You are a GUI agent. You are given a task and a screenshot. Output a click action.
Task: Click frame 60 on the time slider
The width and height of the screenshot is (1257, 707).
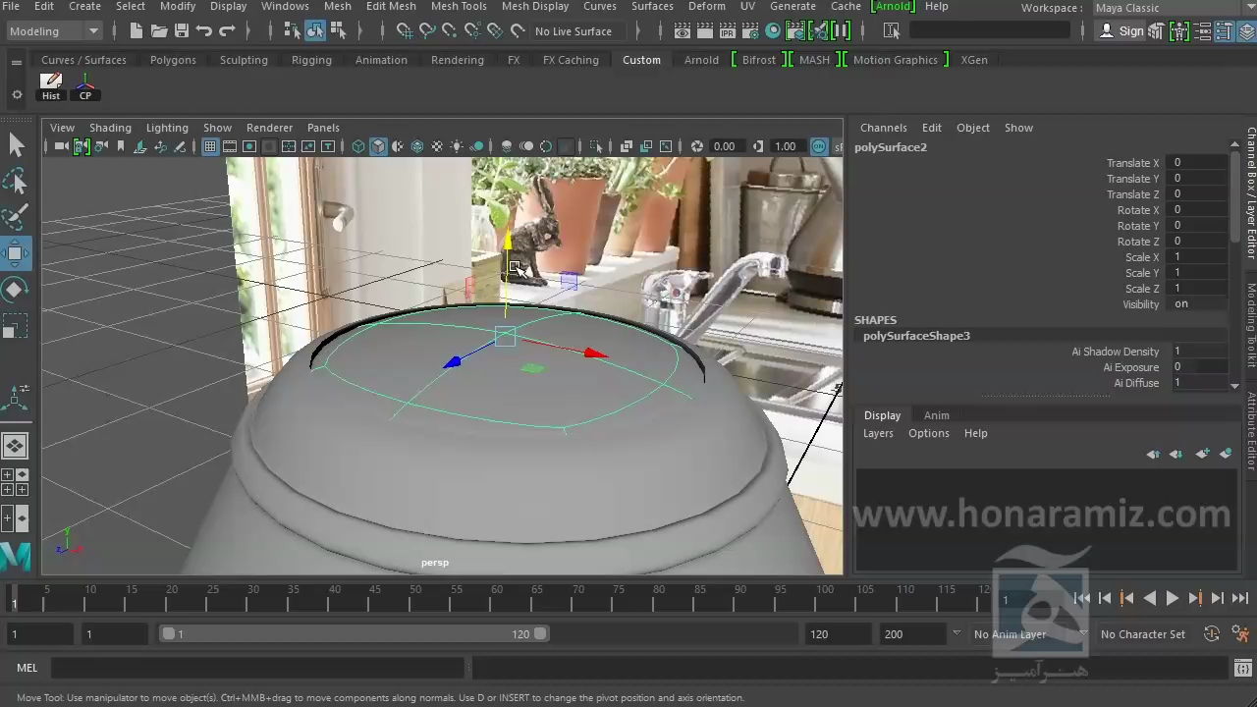(497, 597)
